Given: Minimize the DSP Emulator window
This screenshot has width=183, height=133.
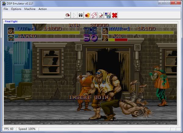Looking at the screenshot, I should pyautogui.click(x=161, y=2).
